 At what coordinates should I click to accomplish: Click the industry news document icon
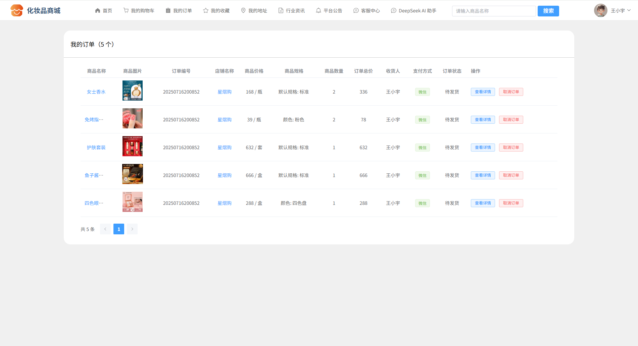[281, 11]
